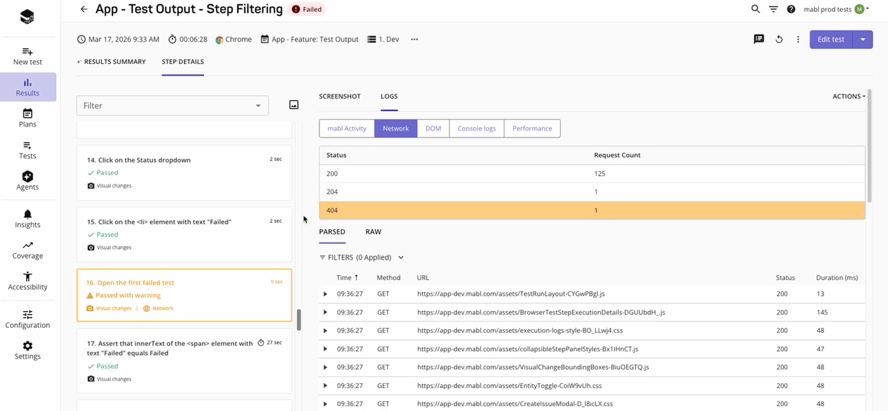
Task: Toggle the screenshot image icon beside Filter
Action: [x=293, y=105]
